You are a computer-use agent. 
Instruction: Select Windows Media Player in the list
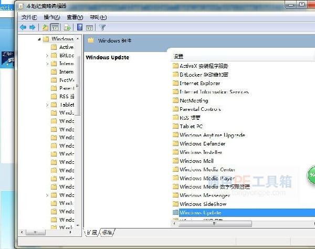[x=204, y=178]
